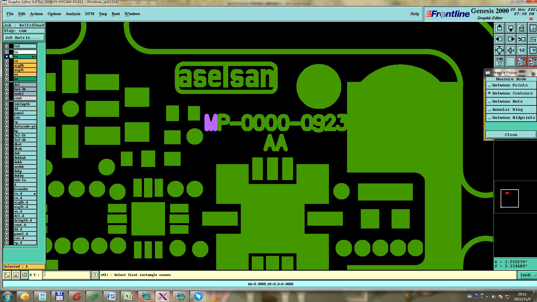Image resolution: width=537 pixels, height=302 pixels.
Task: Click the XY window split icon
Action: 533,28
